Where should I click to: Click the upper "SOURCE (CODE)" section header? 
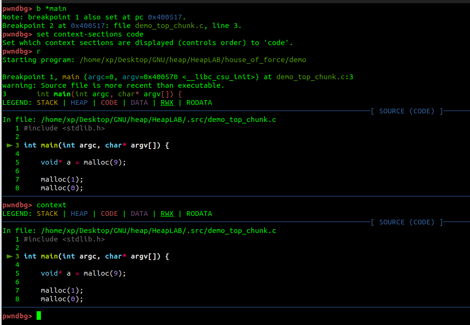pos(407,111)
